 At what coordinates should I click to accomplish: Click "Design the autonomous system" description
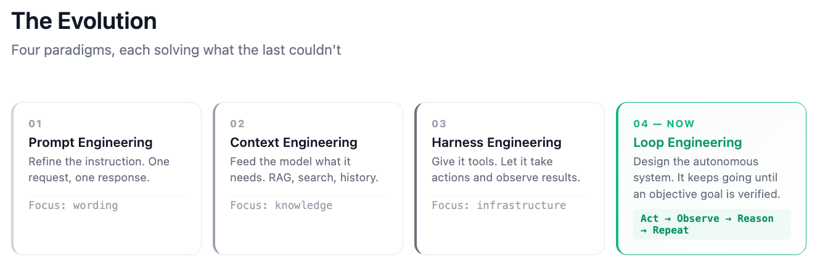pyautogui.click(x=707, y=178)
